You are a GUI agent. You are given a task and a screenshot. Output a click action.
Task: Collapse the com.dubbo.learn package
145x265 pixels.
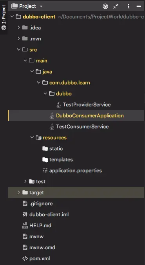tap(39, 83)
